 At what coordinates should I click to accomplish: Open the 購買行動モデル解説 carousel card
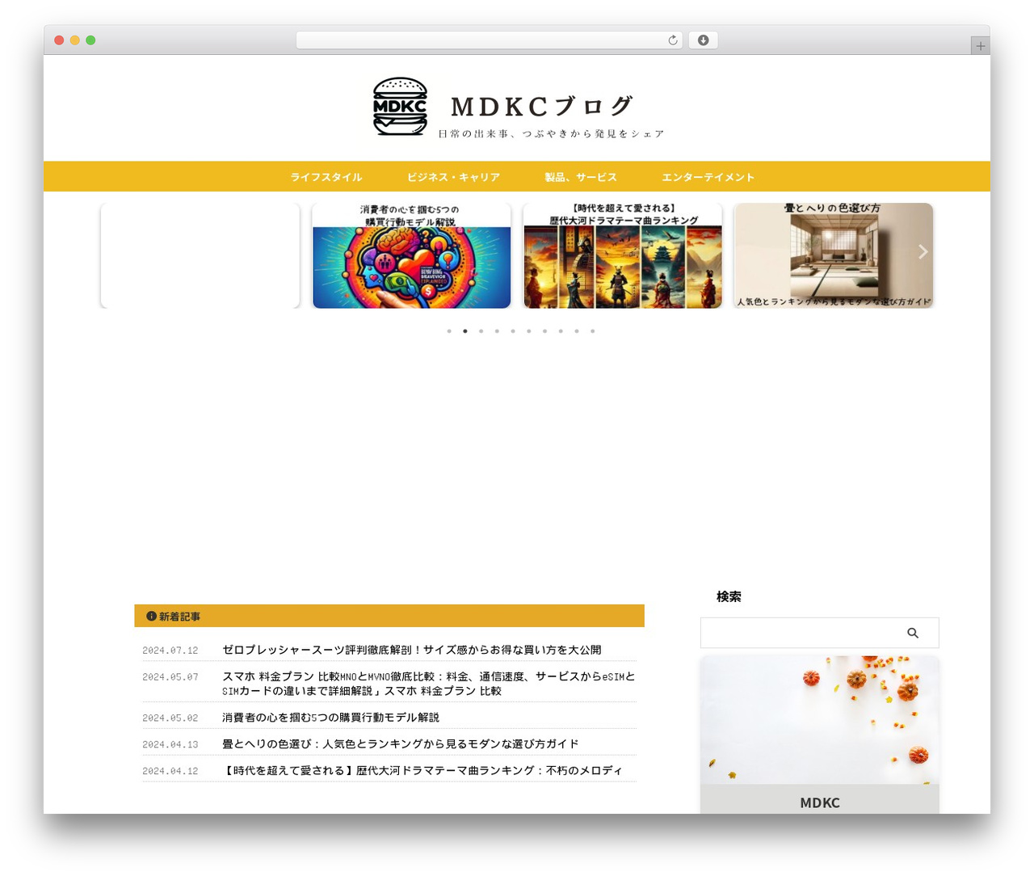(x=411, y=255)
